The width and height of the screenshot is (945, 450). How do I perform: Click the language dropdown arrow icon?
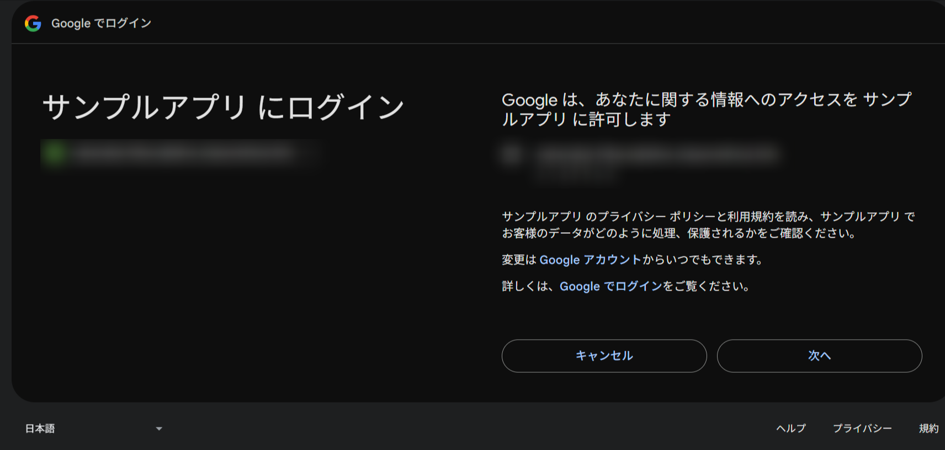(x=159, y=428)
